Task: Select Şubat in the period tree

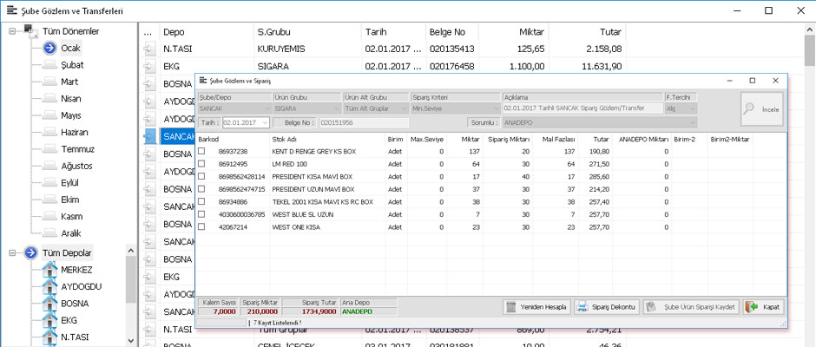Action: pos(72,65)
